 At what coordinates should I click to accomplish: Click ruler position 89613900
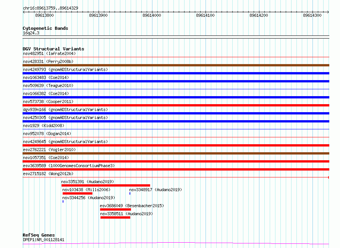coord(98,15)
